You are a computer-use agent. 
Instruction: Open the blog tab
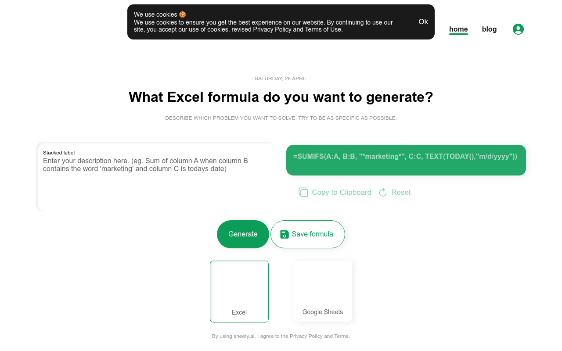(489, 29)
